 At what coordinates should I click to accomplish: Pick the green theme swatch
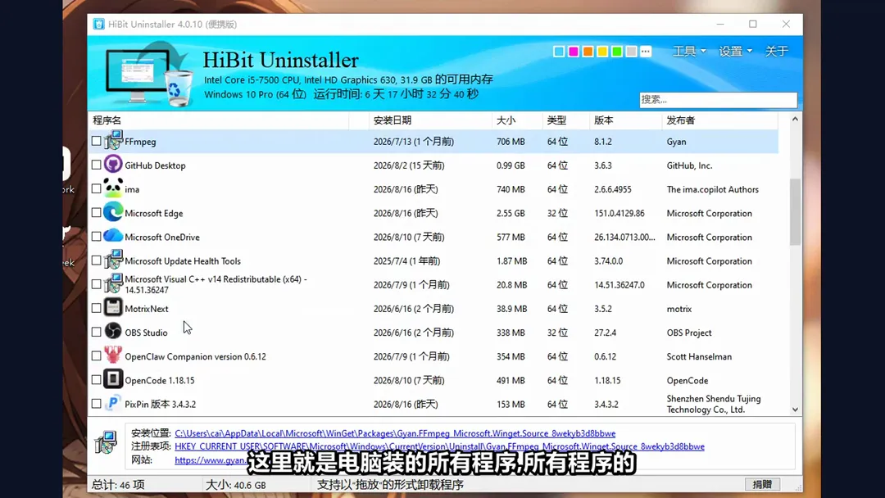coord(617,52)
